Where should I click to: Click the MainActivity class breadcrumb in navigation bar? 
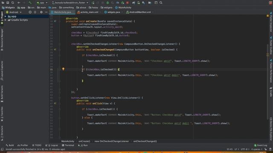(123, 8)
